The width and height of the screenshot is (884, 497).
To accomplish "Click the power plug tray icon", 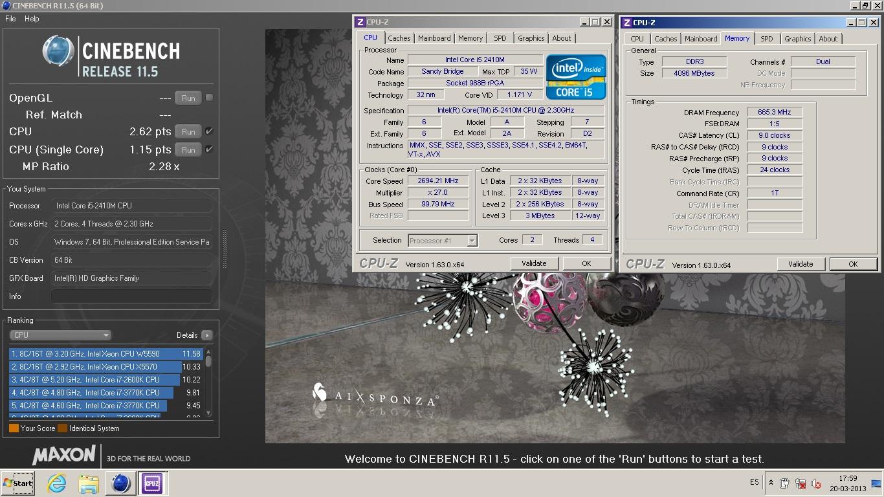I will (x=784, y=483).
